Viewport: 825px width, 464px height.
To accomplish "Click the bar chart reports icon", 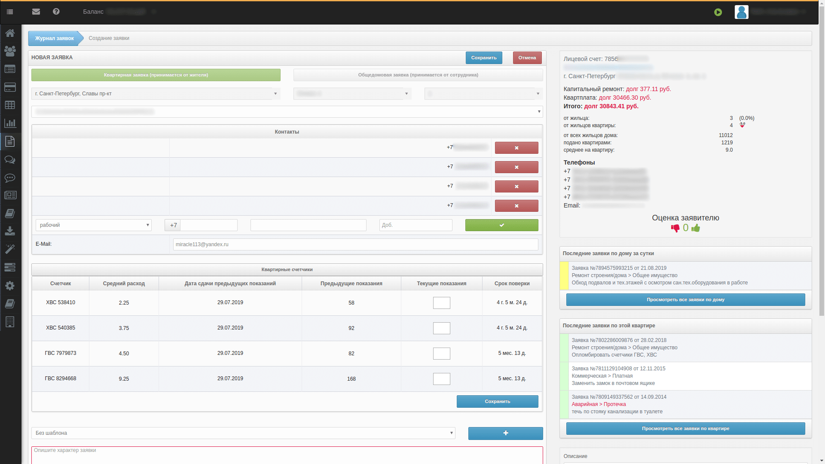I will (10, 123).
